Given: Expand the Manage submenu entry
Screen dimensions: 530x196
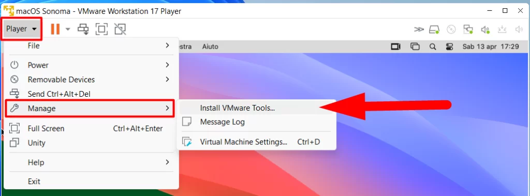Looking at the screenshot, I should pyautogui.click(x=90, y=108).
